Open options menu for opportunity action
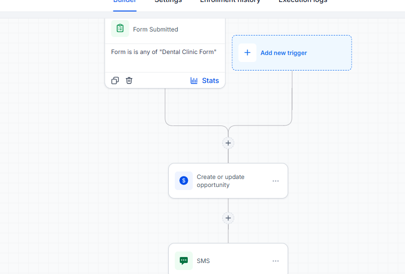Image resolution: width=405 pixels, height=274 pixels. point(276,181)
